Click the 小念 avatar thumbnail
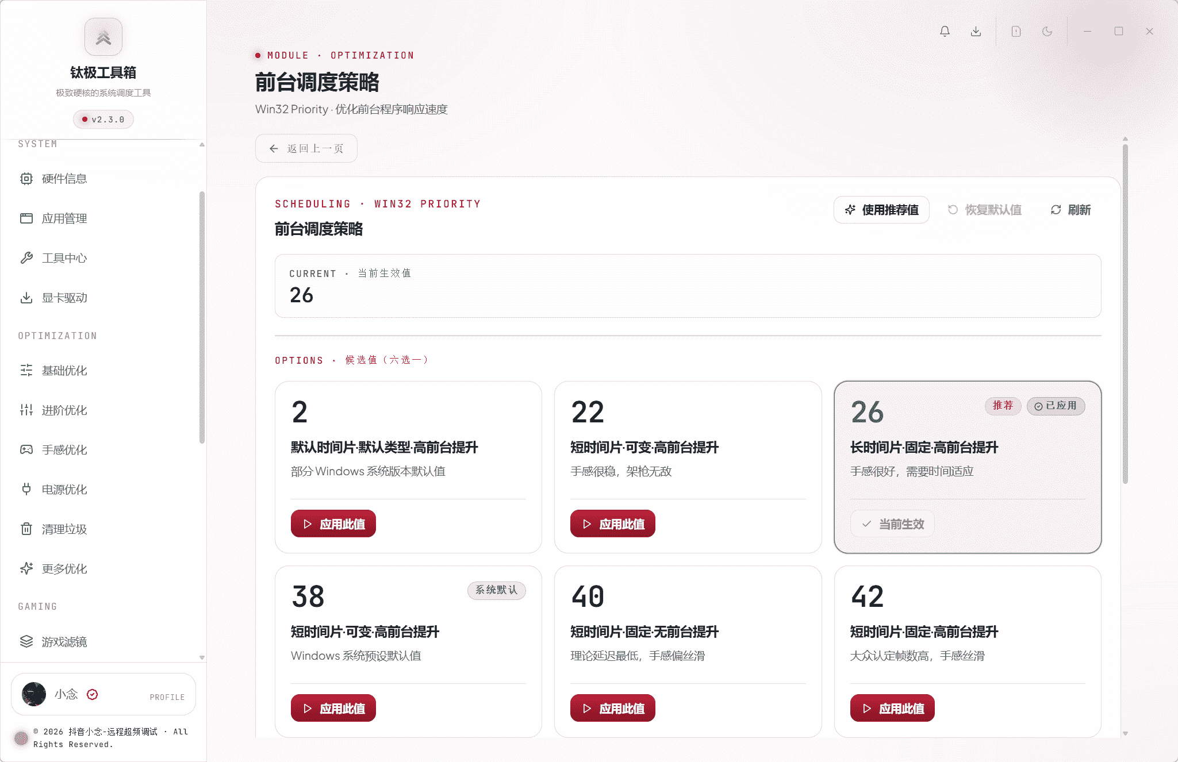 [34, 695]
